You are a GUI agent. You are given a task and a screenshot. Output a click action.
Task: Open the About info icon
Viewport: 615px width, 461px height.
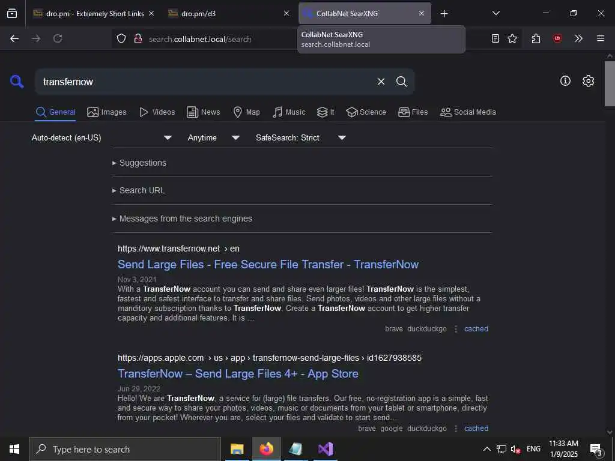(565, 81)
